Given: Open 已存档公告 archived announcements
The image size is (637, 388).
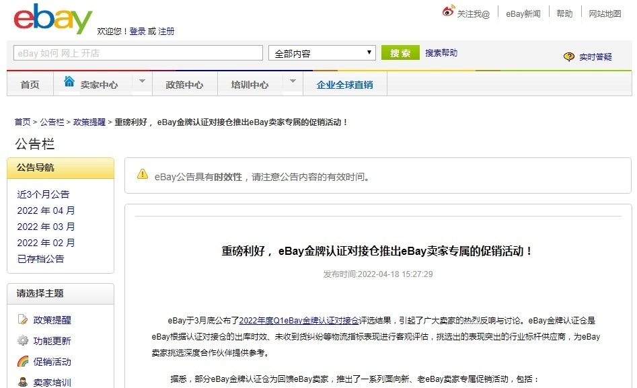Looking at the screenshot, I should 40,259.
